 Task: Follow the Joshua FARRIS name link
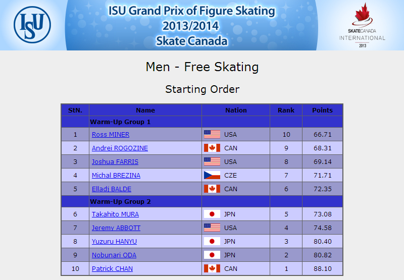pyautogui.click(x=115, y=162)
